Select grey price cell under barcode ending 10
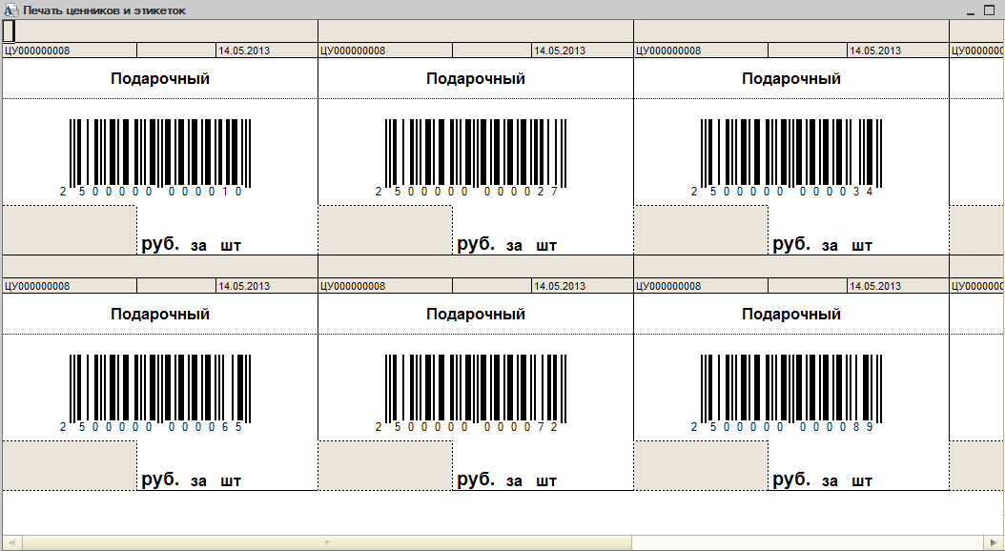 click(x=70, y=230)
